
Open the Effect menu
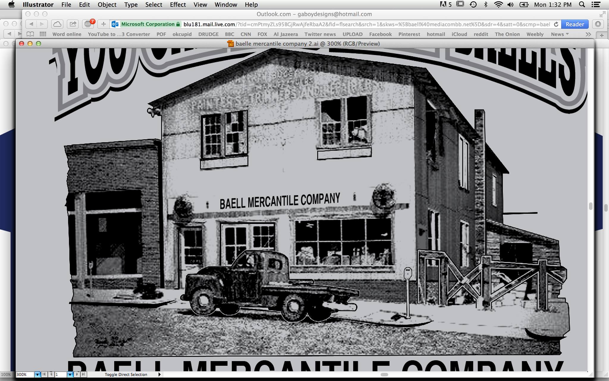point(178,4)
